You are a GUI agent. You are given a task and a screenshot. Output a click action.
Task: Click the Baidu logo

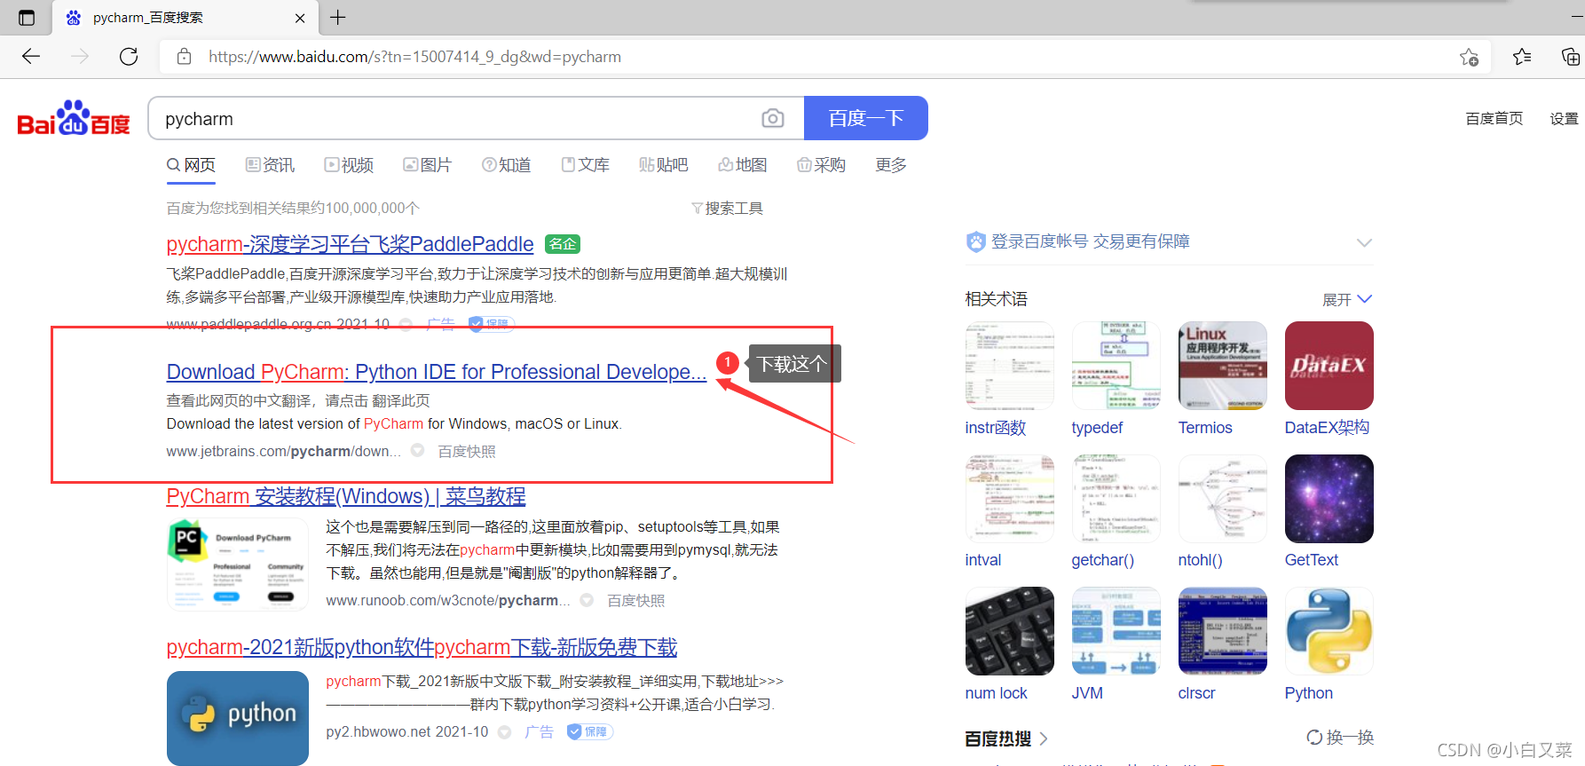coord(74,118)
